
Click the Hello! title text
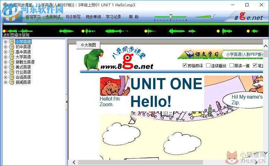click(x=151, y=101)
